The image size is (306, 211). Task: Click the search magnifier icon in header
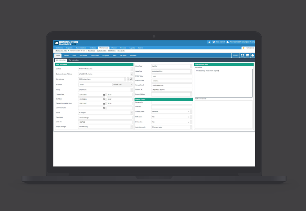tap(209, 42)
